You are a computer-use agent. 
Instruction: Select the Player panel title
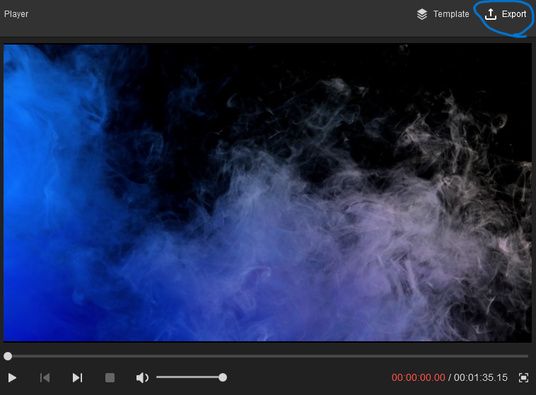pos(16,14)
